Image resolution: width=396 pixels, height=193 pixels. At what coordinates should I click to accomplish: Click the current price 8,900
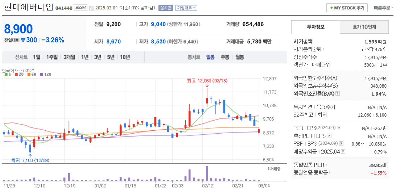point(18,29)
